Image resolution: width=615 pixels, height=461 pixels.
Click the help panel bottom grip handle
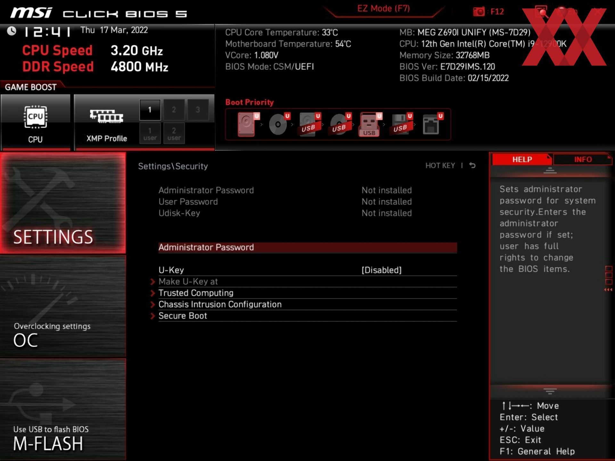pyautogui.click(x=550, y=391)
